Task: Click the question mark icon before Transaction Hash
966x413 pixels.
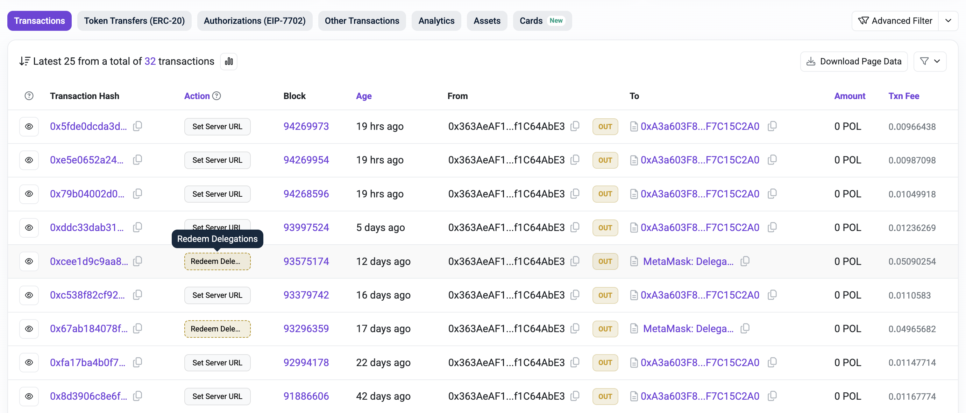Action: point(29,96)
